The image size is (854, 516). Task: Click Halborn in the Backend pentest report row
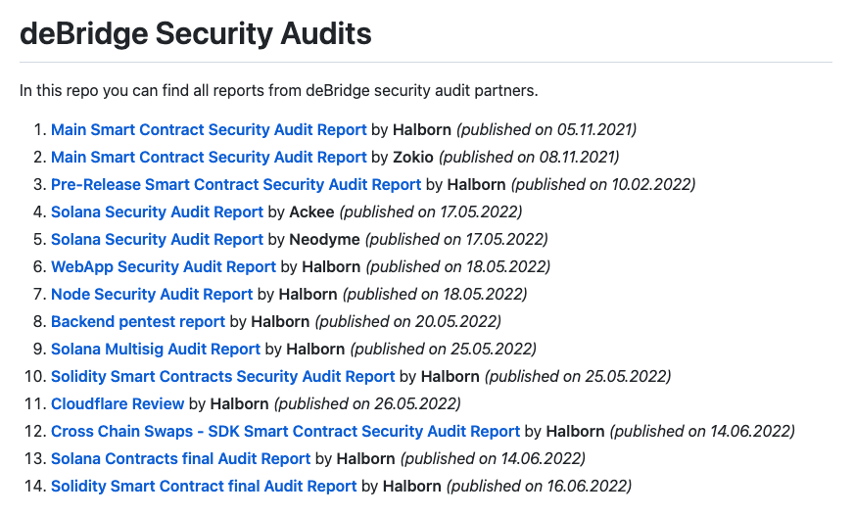coord(280,322)
